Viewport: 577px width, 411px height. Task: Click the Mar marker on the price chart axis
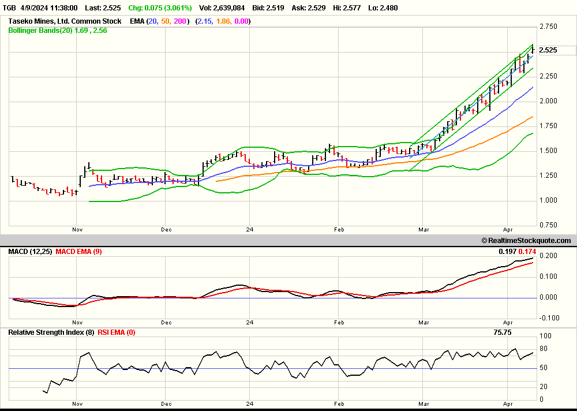424,229
